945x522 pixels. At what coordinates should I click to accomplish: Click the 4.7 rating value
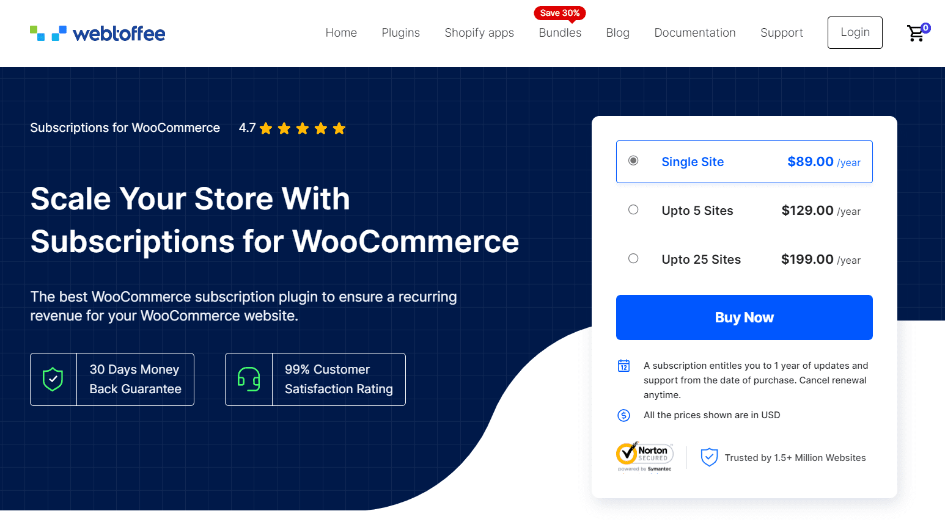tap(247, 128)
